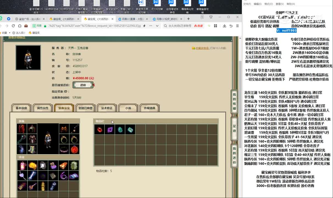
Task: Expand the 收藏 bookmarks dropdown arrow
Action: coord(9,32)
